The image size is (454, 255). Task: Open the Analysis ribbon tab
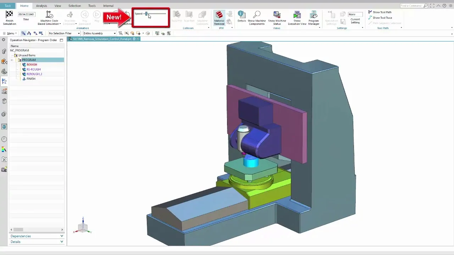click(41, 6)
